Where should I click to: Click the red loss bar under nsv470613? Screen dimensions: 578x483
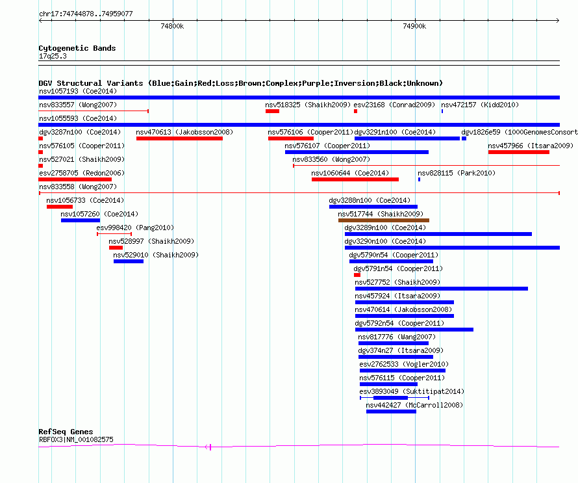pyautogui.click(x=179, y=138)
